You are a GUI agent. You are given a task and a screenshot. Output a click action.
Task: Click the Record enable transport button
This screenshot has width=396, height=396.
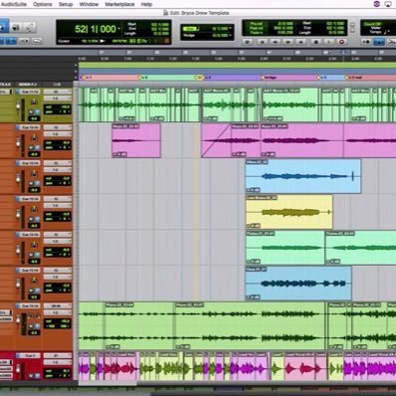[x=341, y=42]
